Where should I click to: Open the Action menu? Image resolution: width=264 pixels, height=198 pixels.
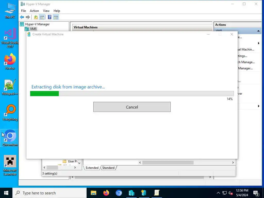34,11
